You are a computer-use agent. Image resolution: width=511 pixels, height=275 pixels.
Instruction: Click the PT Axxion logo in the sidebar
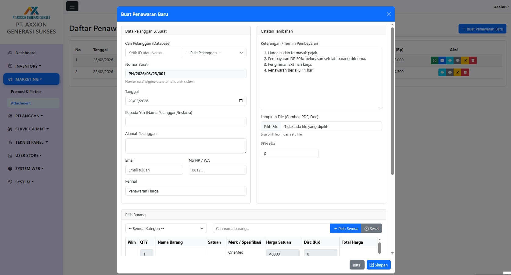click(31, 12)
